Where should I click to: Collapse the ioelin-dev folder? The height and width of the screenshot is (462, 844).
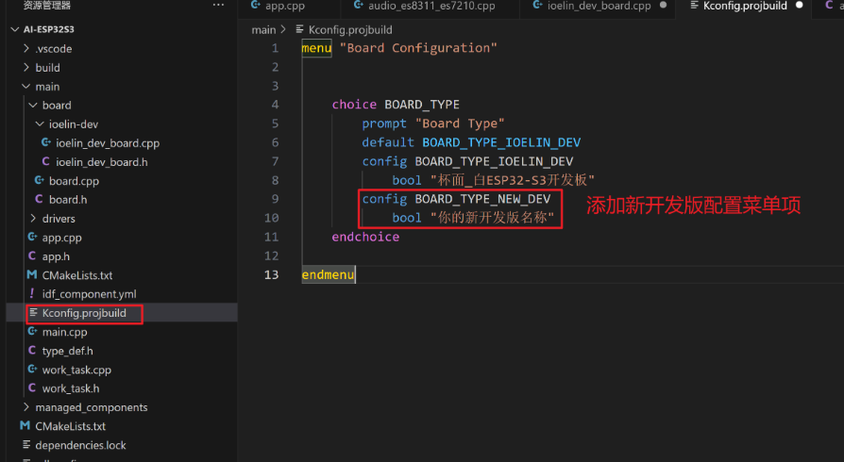click(40, 124)
